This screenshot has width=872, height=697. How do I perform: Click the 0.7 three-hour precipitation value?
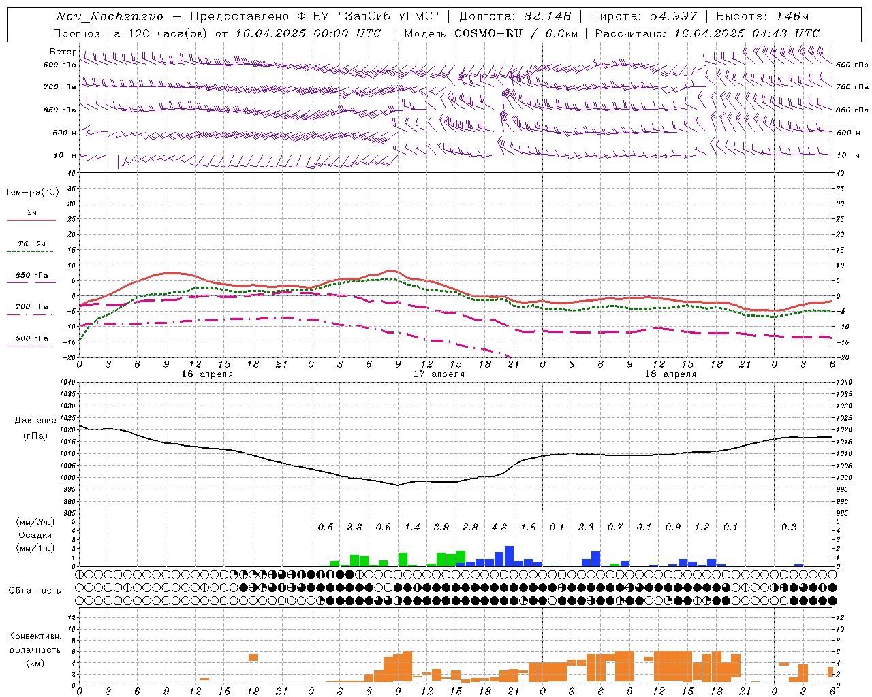coord(615,528)
